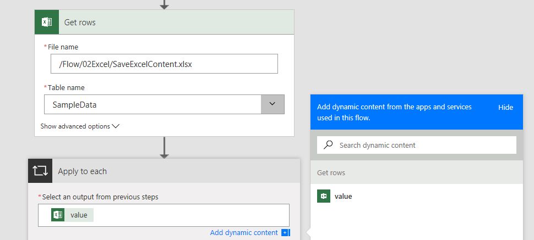Click the Excel icon inside the value token
The image size is (534, 240).
(x=58, y=215)
